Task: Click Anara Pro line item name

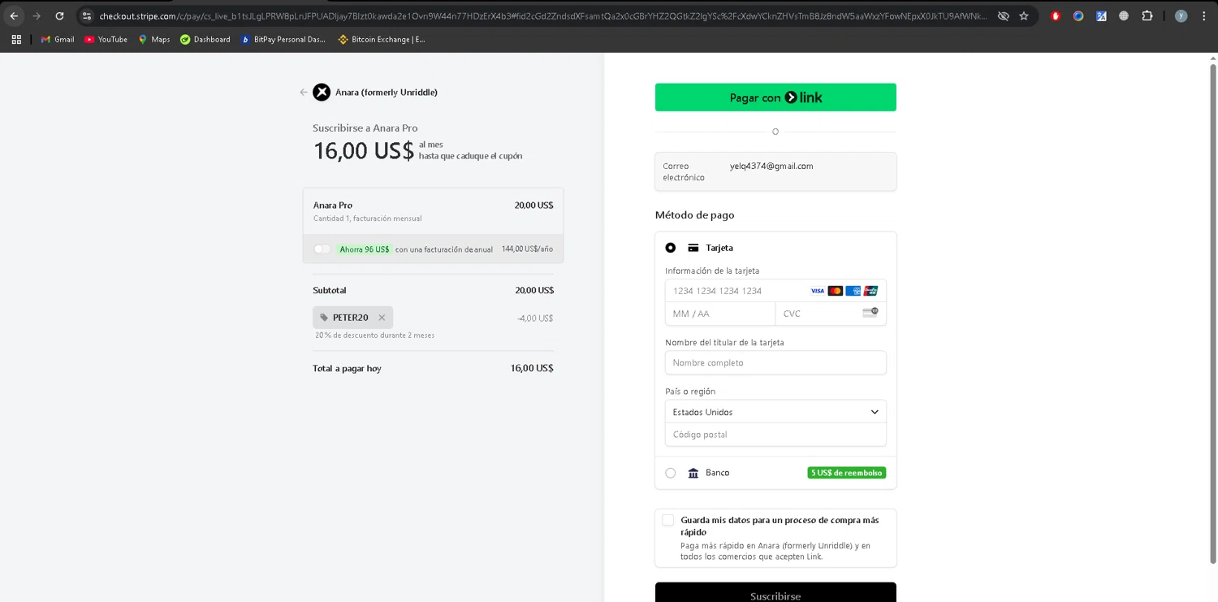Action: coord(333,205)
